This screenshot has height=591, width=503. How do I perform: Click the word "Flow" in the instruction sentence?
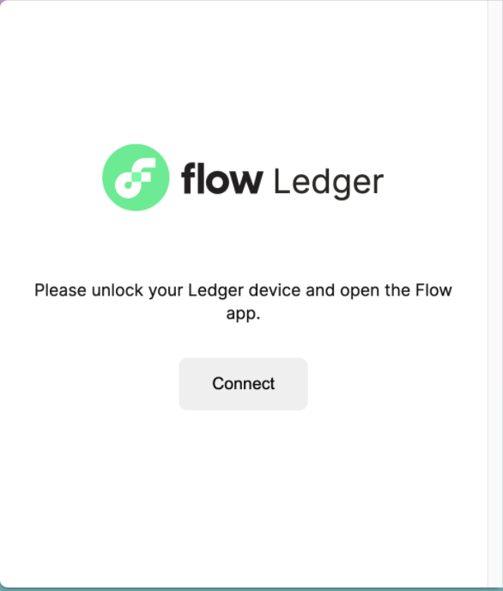point(433,290)
